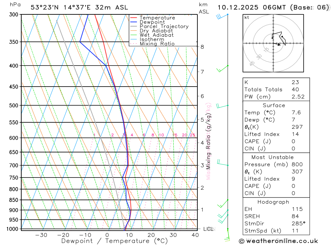The image size is (334, 245).
Task: Click the wind barb at 300 hPa
Action: (222, 16)
